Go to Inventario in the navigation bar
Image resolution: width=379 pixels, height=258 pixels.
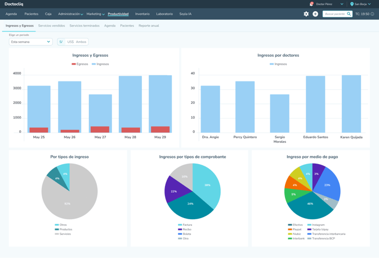(x=142, y=14)
